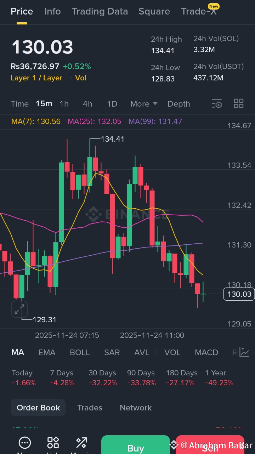Tap the 24h Vol(USDT) value 437.12M
This screenshot has width=255, height=454.
[208, 78]
